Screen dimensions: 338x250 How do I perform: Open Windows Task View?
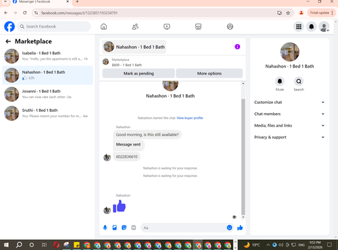coord(44,245)
